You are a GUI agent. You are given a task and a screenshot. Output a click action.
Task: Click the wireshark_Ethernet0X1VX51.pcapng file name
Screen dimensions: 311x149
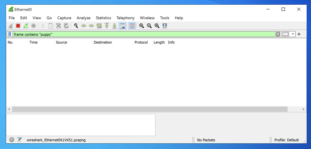(56, 140)
